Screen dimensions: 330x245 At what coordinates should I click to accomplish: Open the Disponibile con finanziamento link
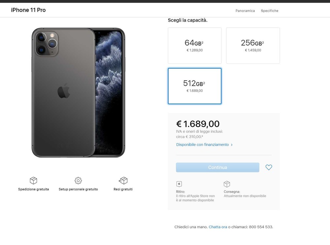(x=203, y=144)
